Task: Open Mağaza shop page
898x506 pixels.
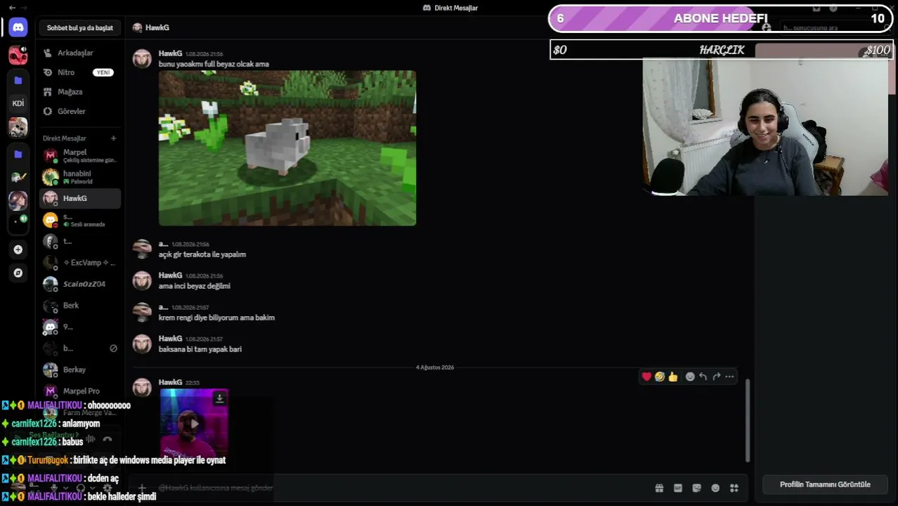Action: (x=80, y=92)
